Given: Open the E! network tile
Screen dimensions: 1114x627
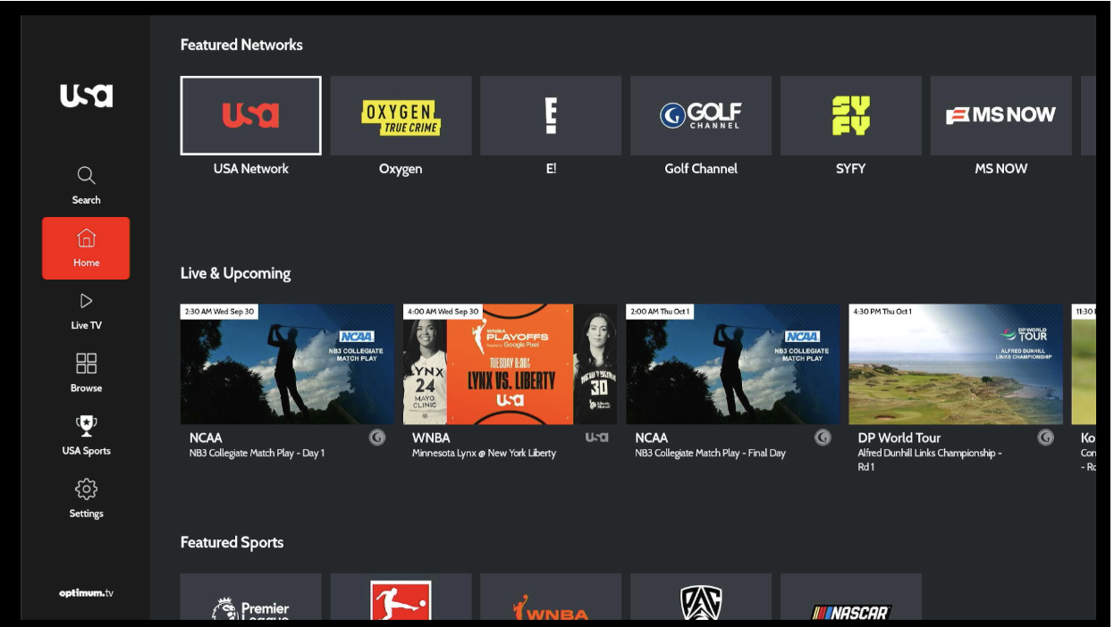Looking at the screenshot, I should 551,116.
